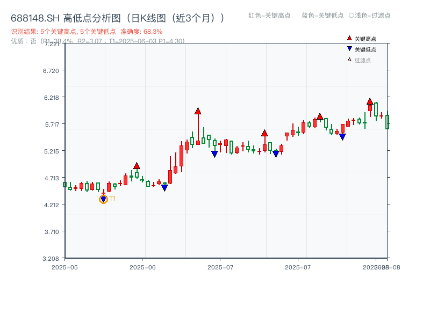Select the blue down-triangle marker near early June
430x322 pixels.
[x=165, y=187]
